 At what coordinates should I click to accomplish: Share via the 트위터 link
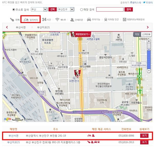coord(148,3)
